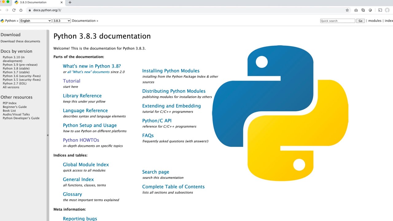Reload the page with the refresh icon
393x221 pixels.
click(x=14, y=10)
